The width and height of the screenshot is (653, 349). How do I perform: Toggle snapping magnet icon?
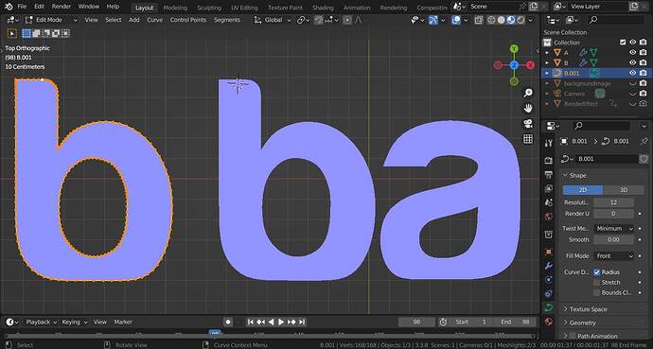tap(319, 20)
